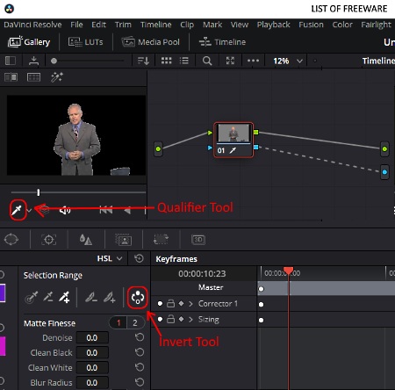This screenshot has height=390, width=395.
Task: Open the 12% zoom dropdown
Action: (287, 61)
